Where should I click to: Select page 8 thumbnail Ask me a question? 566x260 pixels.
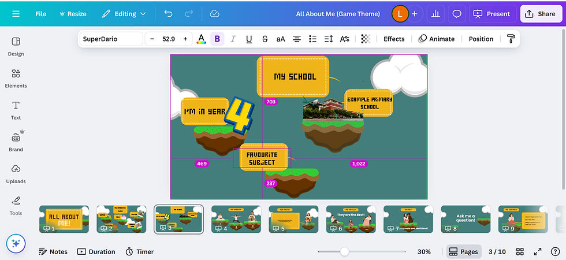(x=466, y=219)
